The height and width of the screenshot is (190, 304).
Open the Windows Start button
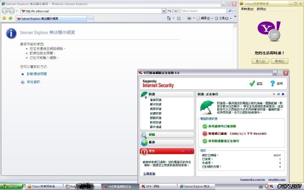point(11,187)
